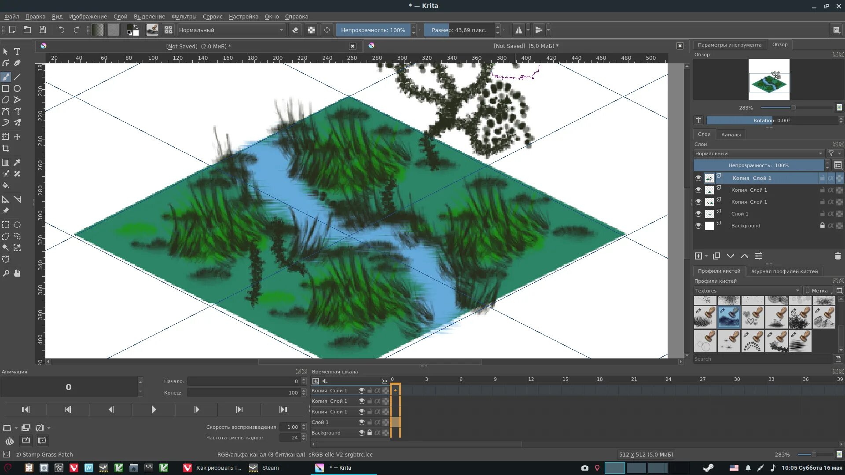The image size is (845, 475).
Task: Open Нормальный blend mode dropdown in toolbar
Action: [x=231, y=30]
